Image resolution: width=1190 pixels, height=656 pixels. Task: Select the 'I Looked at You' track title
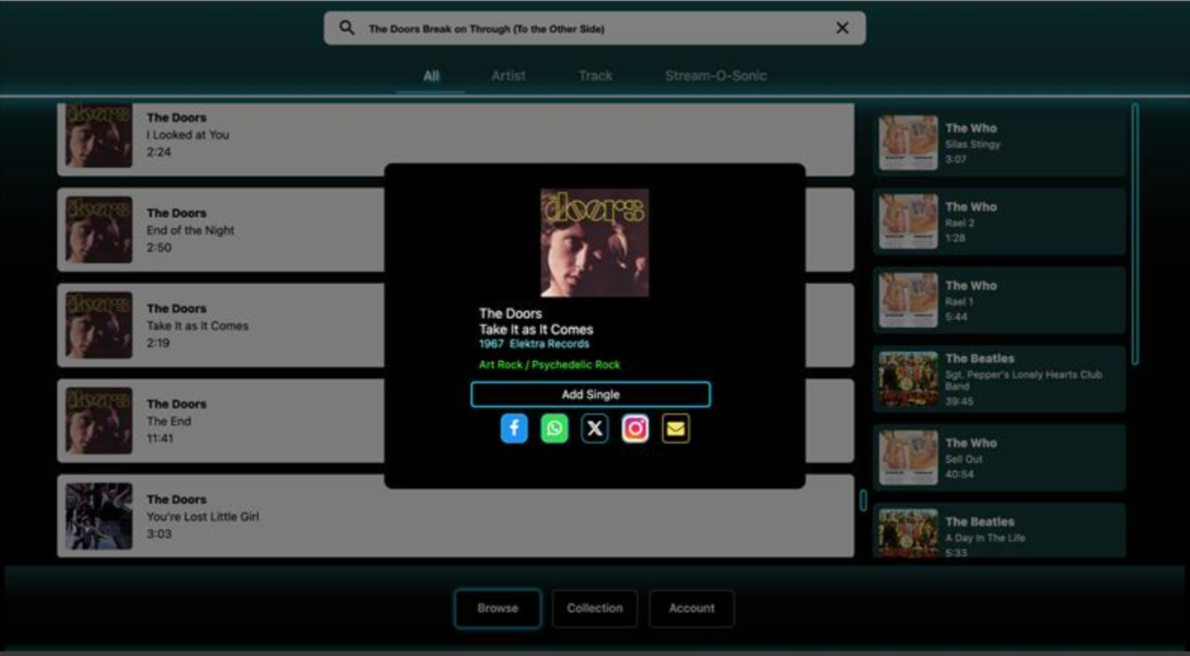188,135
